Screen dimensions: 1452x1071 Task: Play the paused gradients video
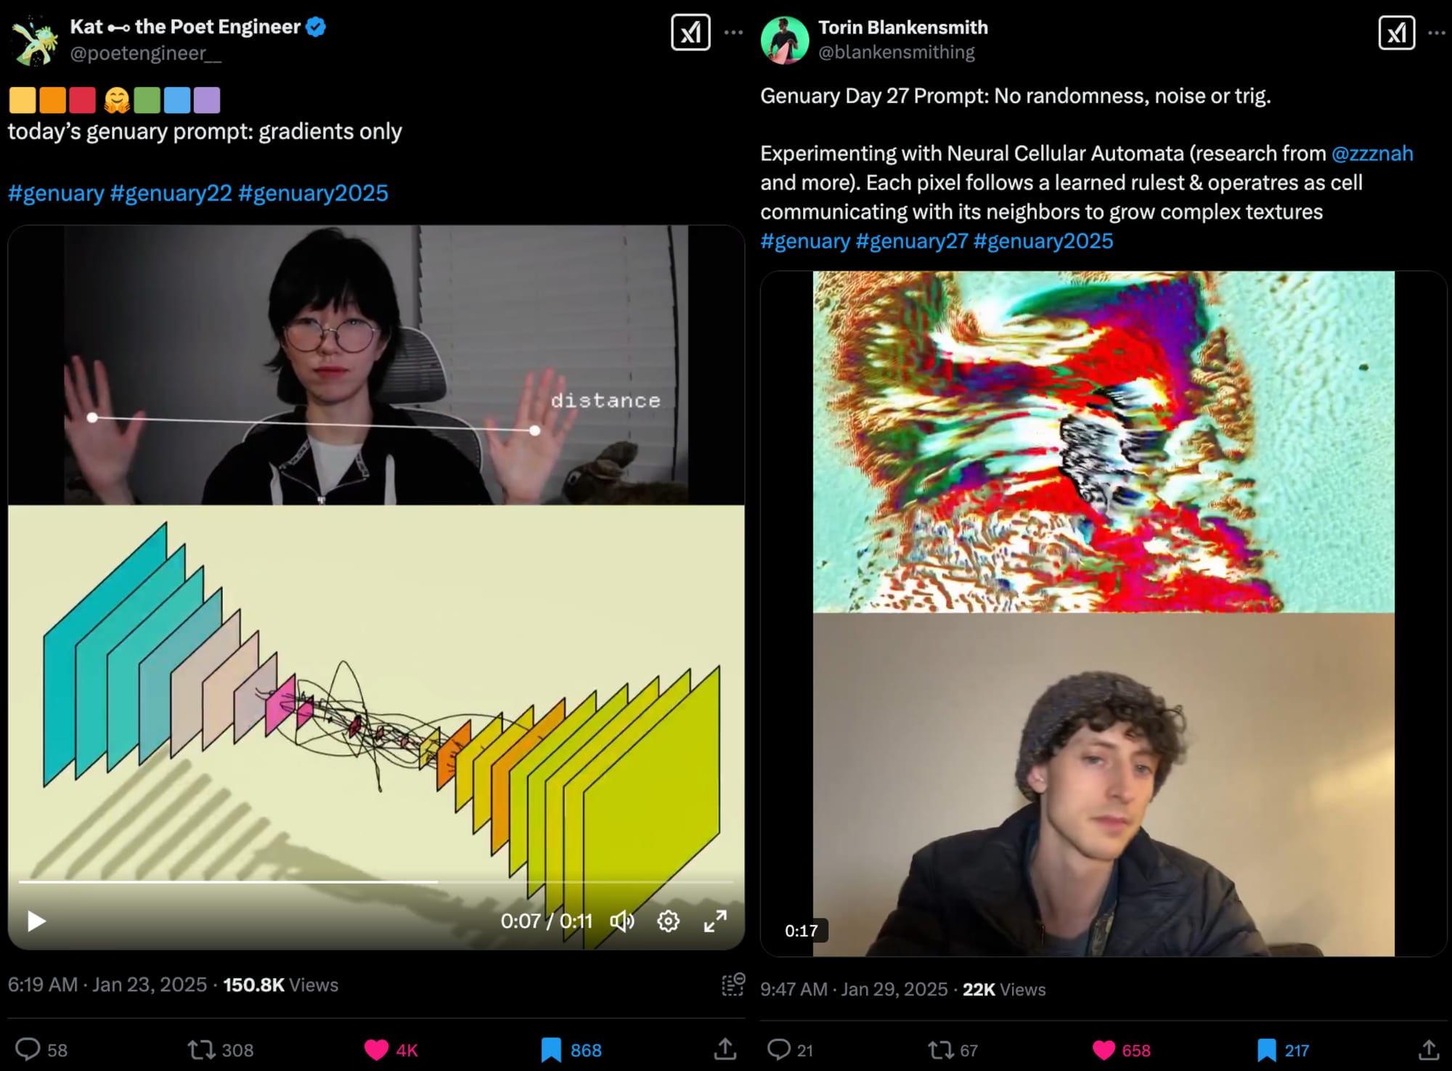36,921
